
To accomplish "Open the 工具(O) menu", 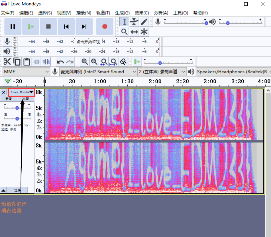I will (181, 13).
